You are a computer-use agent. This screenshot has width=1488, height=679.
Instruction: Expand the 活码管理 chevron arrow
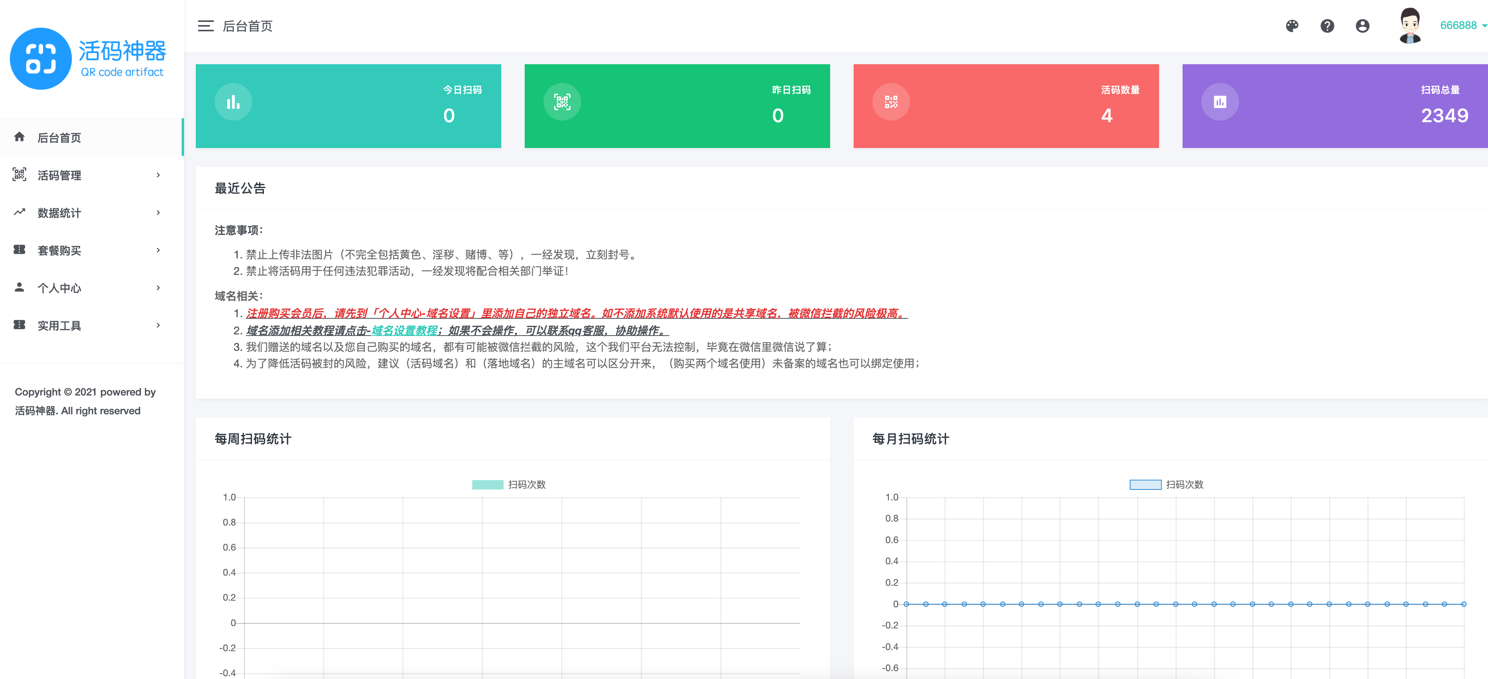click(x=158, y=175)
